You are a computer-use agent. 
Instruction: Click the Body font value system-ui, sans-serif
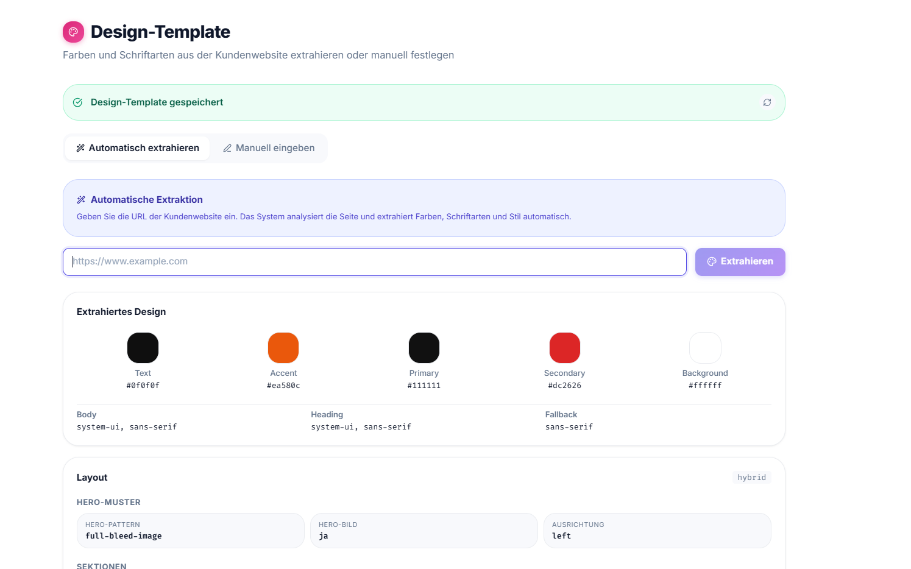pos(127,427)
